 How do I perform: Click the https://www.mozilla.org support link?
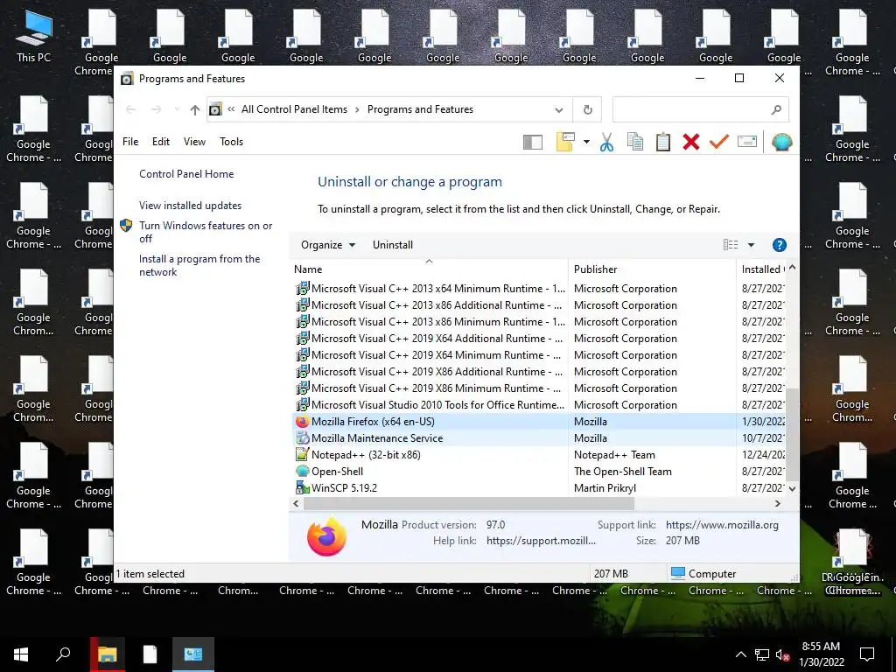(722, 525)
